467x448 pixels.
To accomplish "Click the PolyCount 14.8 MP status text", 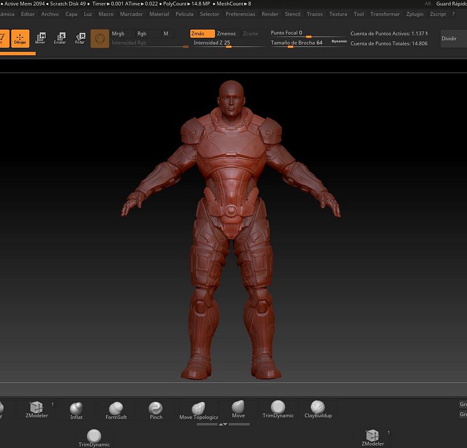I will click(x=186, y=4).
